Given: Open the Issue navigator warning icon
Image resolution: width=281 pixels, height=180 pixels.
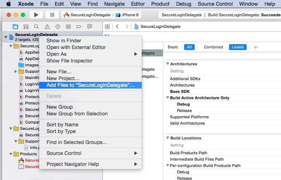Looking at the screenshot, I should [47, 27].
